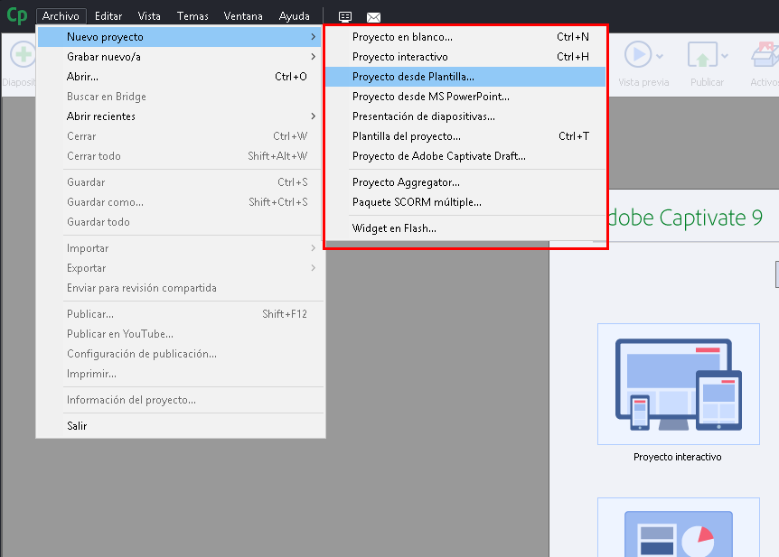The image size is (779, 557).
Task: Choose Paquete SCORM múltiple...
Action: click(x=465, y=202)
